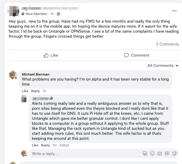Like the nested reply about late alerts
This screenshot has width=182, height=164.
(x=35, y=145)
